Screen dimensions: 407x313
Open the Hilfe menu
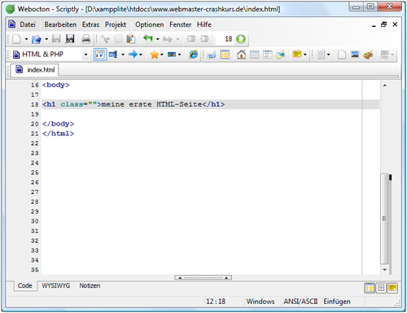click(x=204, y=24)
